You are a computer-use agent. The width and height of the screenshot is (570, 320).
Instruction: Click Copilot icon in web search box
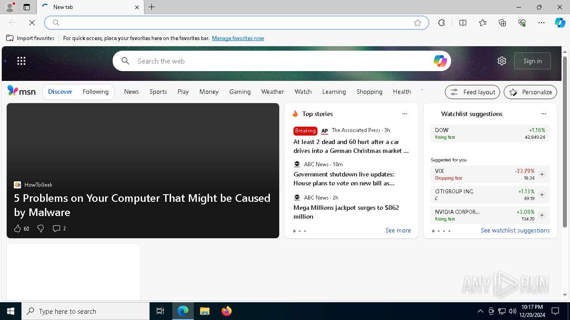(440, 61)
